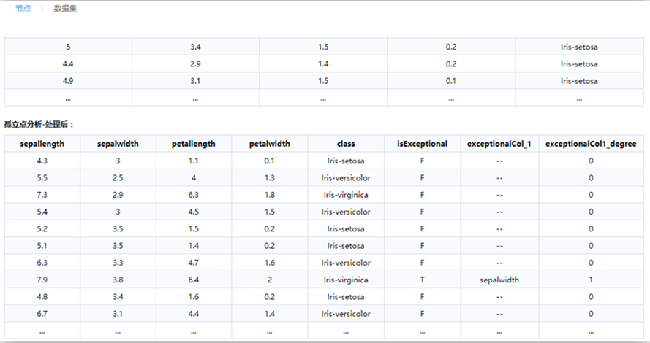Select the exceptionalCol1_degree column header
Screen dimensions: 650x343
click(591, 144)
